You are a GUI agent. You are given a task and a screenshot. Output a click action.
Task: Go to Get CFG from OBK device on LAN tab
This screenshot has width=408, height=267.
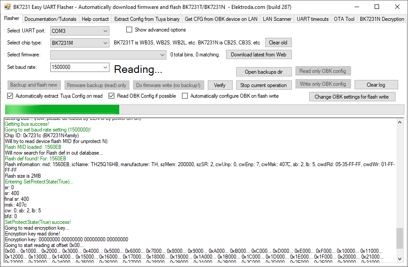tap(221, 19)
